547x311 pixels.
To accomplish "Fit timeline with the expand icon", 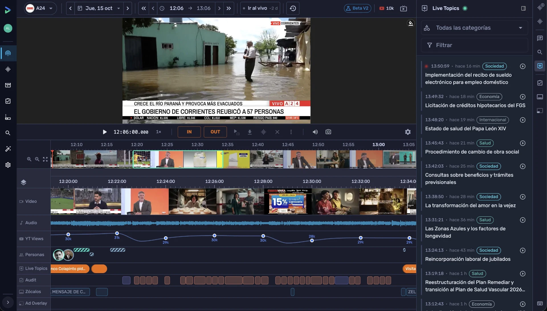I will click(x=45, y=159).
